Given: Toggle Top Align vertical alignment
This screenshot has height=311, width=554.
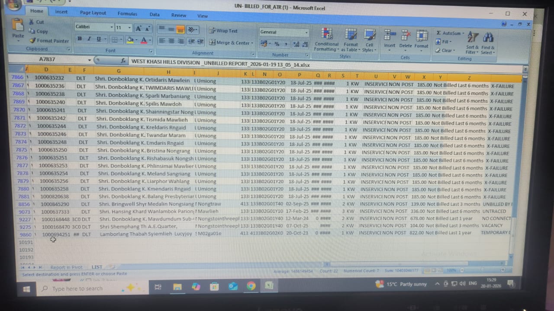Looking at the screenshot, I should tap(161, 29).
